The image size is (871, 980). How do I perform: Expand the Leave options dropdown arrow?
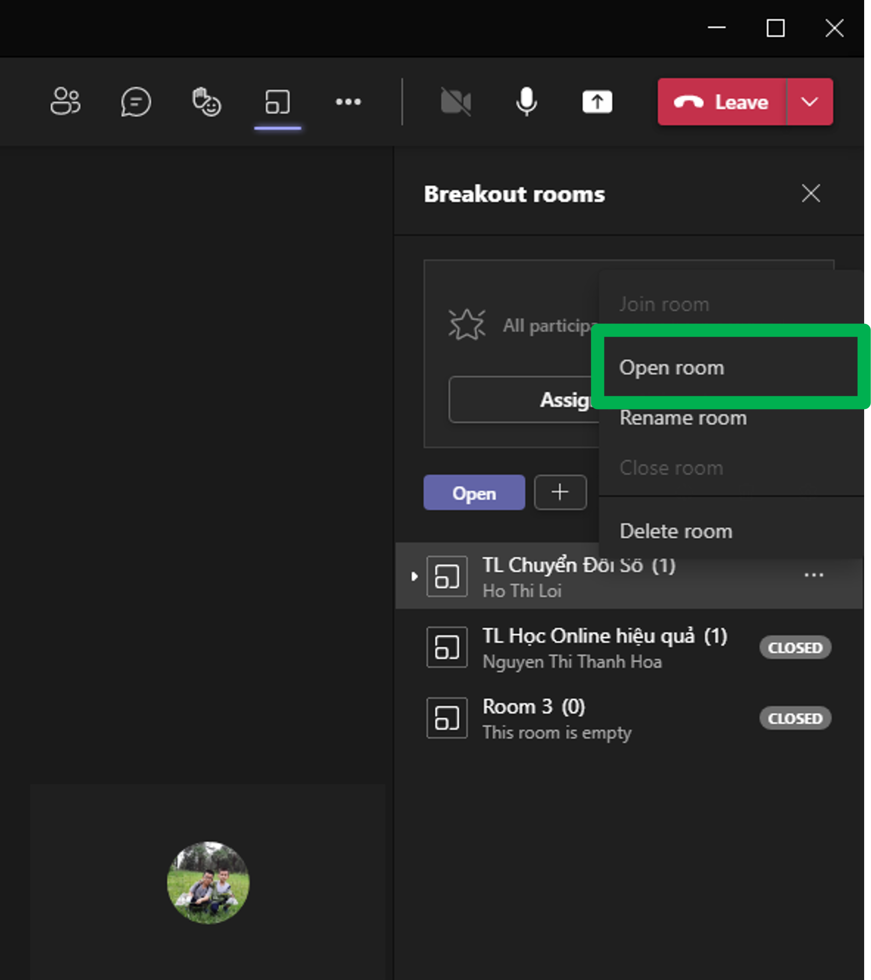tap(809, 102)
